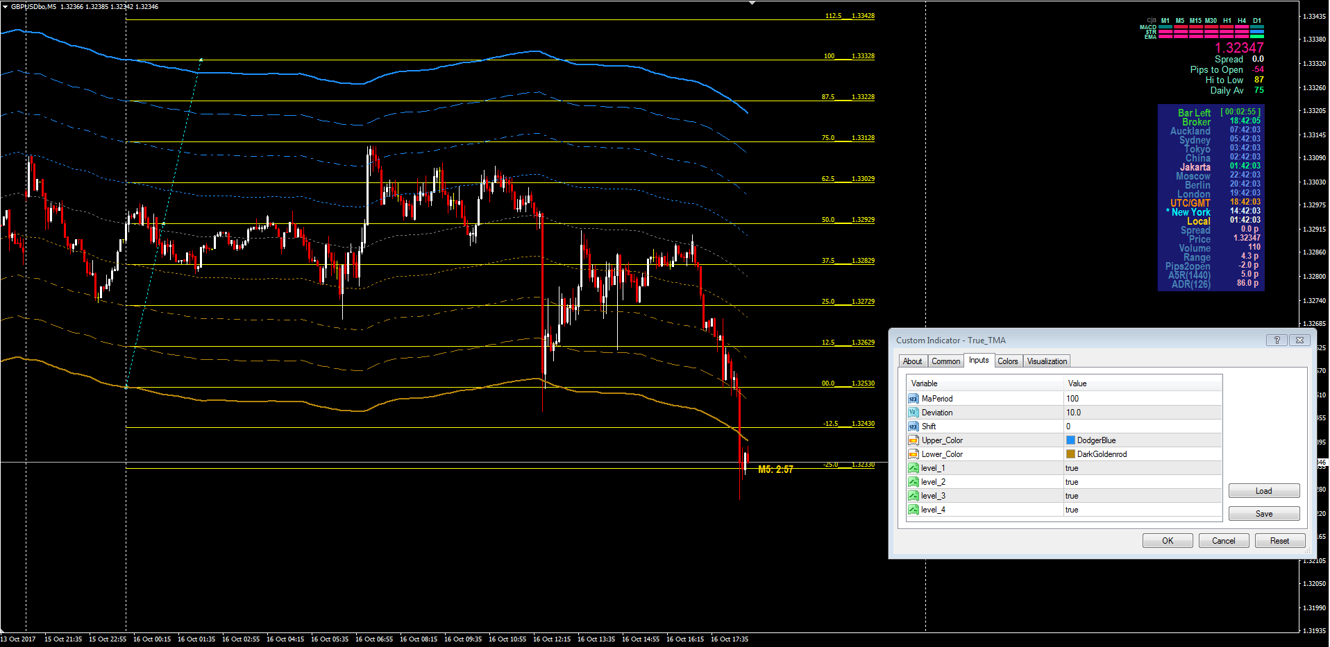
Task: Select the Upper_Color row label
Action: (x=942, y=440)
